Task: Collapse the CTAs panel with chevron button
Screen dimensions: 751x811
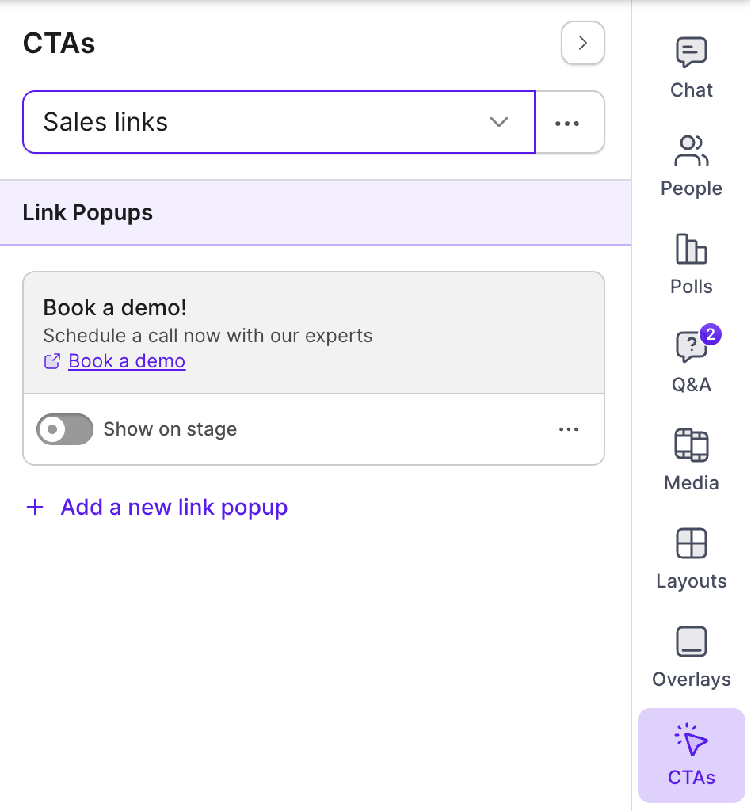Action: 583,43
